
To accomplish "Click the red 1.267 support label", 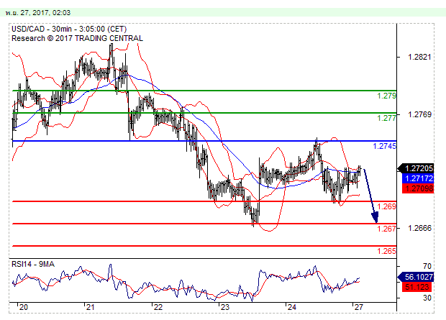I will [x=386, y=229].
